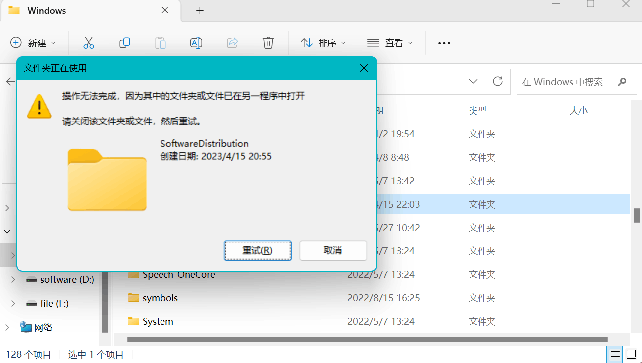This screenshot has width=642, height=363.
Task: Click the Cut scissors icon
Action: click(89, 43)
